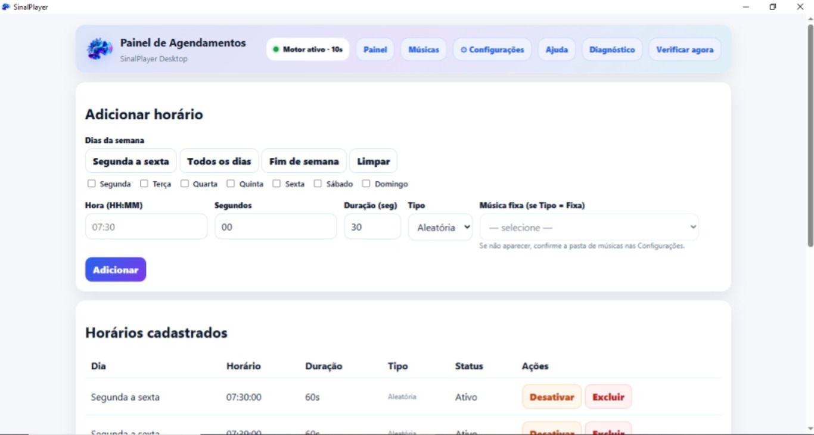
Task: Click the SinalPlayer logo in the header
Action: (x=100, y=49)
